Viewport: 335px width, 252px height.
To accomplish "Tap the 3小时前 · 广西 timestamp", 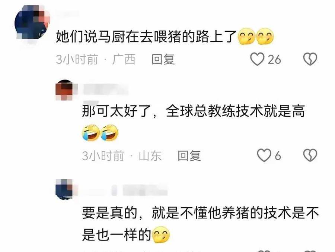I will coord(96,59).
